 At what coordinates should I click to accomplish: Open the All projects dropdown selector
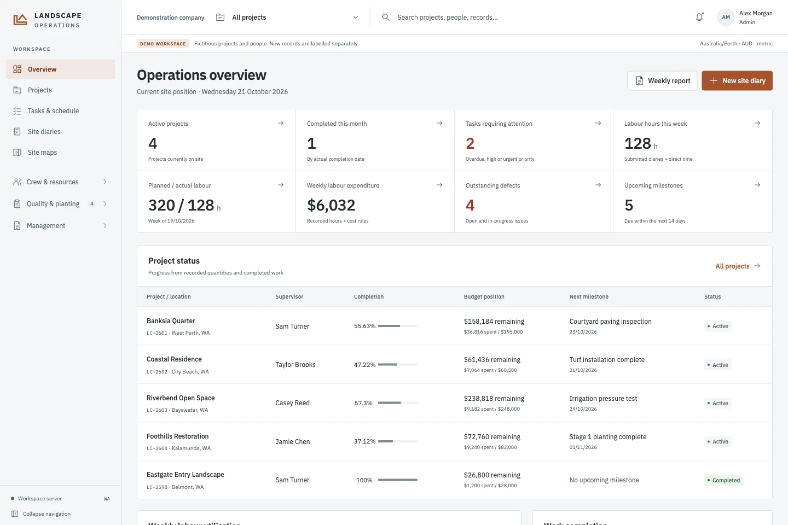pos(287,17)
